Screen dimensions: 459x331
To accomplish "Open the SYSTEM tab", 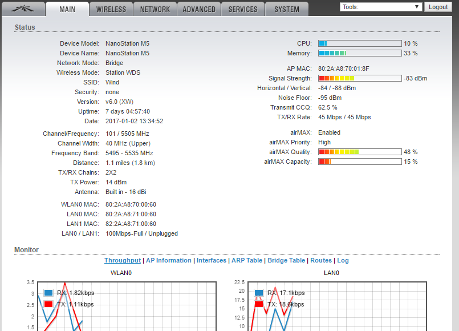I will coord(287,9).
